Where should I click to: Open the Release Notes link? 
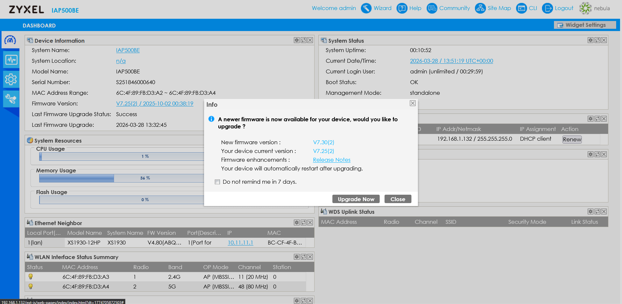point(331,160)
